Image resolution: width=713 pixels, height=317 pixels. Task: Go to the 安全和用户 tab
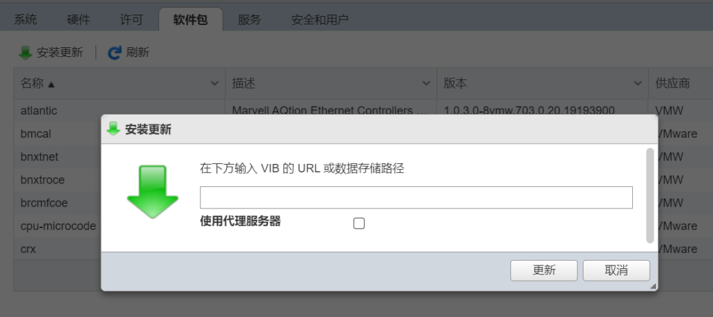[x=320, y=19]
